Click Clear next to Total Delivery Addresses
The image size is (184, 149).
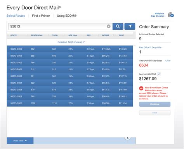pos(168,61)
